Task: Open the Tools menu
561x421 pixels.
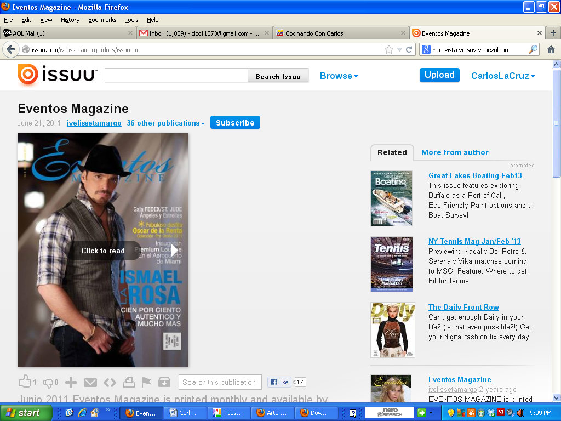Action: (131, 20)
